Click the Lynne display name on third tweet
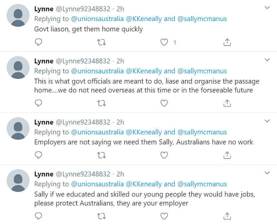The height and width of the screenshot is (224, 277). pos(44,122)
